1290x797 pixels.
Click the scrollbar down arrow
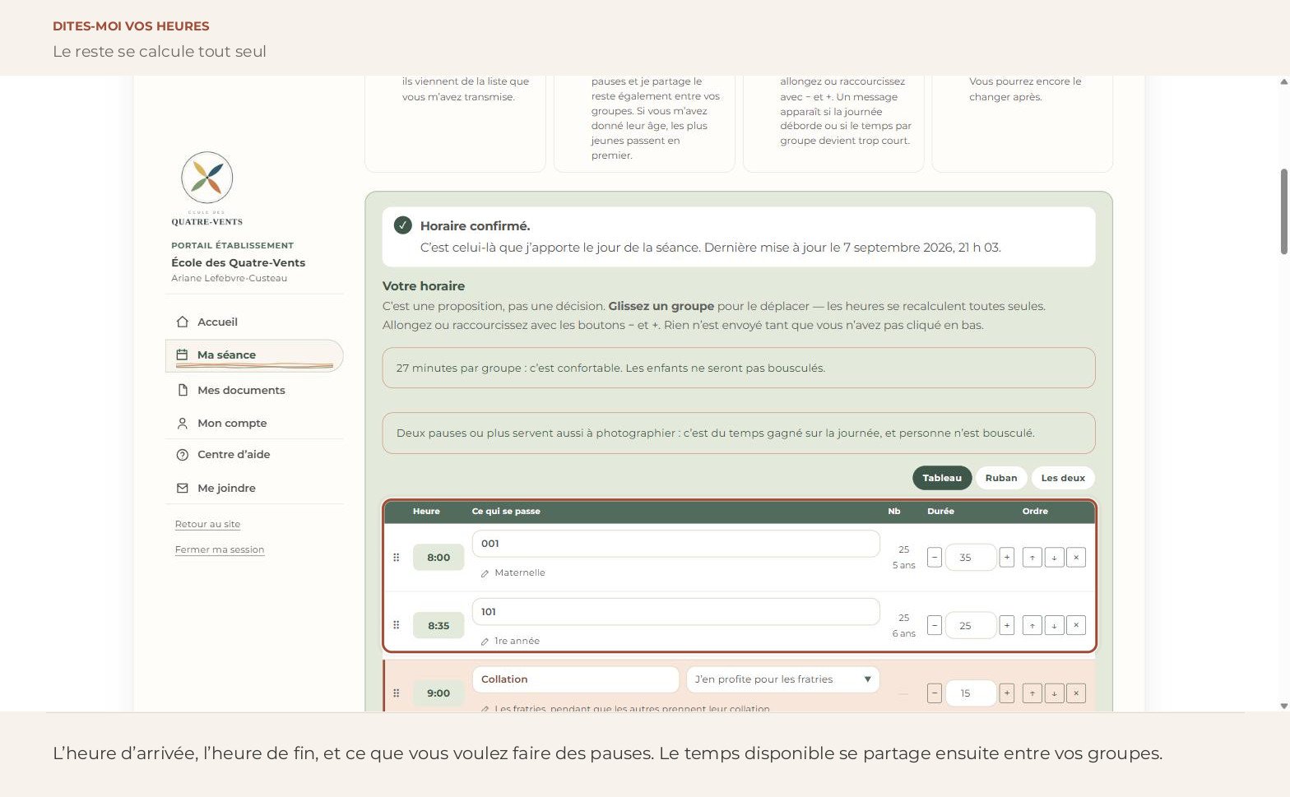coord(1283,706)
